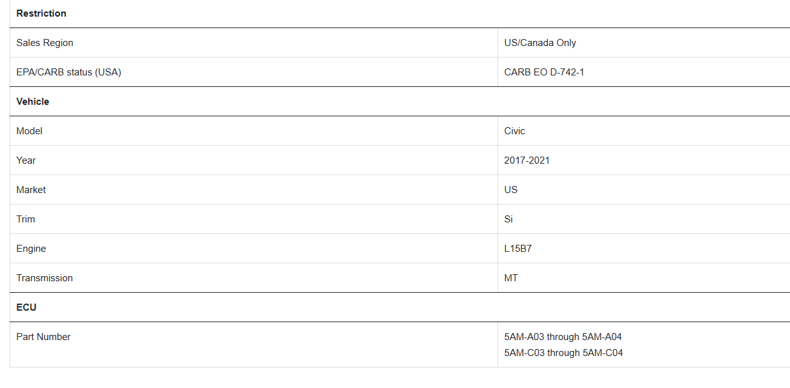
Task: Select the Part Number label
Action: click(x=43, y=337)
